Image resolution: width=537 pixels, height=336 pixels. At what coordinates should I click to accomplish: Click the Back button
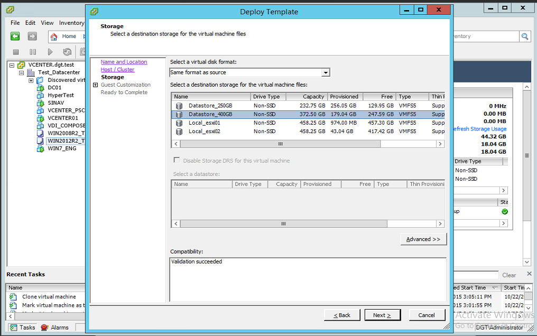point(342,315)
